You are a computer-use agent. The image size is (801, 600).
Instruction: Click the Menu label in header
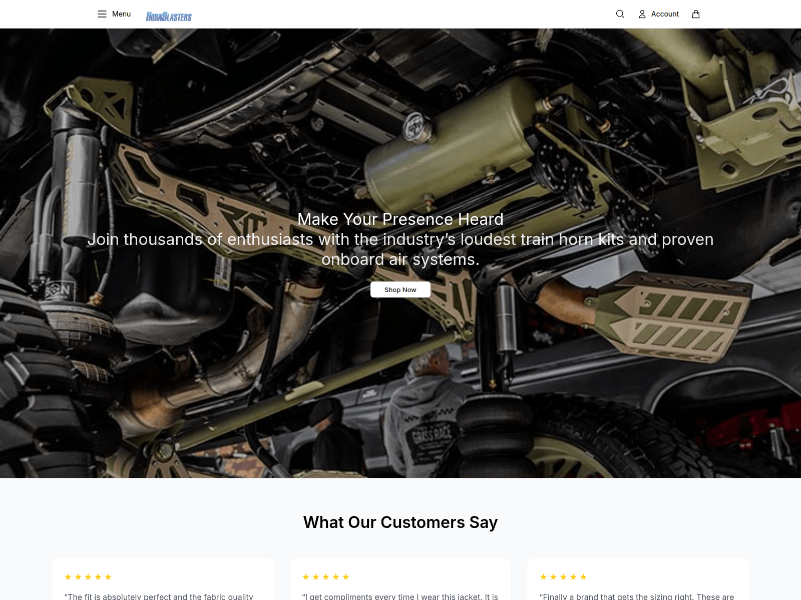point(121,14)
